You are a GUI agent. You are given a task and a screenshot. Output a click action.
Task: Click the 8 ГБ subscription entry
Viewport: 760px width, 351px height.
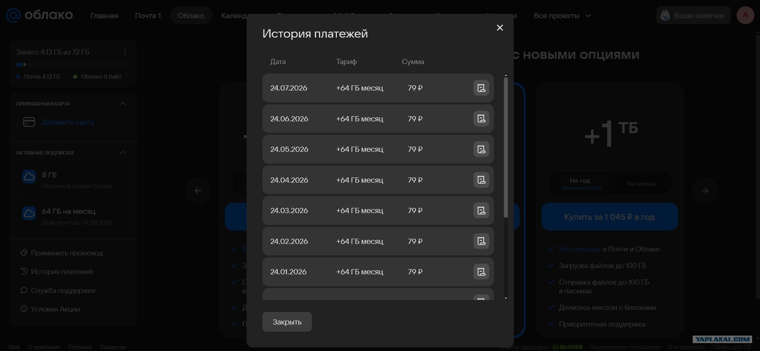(73, 180)
